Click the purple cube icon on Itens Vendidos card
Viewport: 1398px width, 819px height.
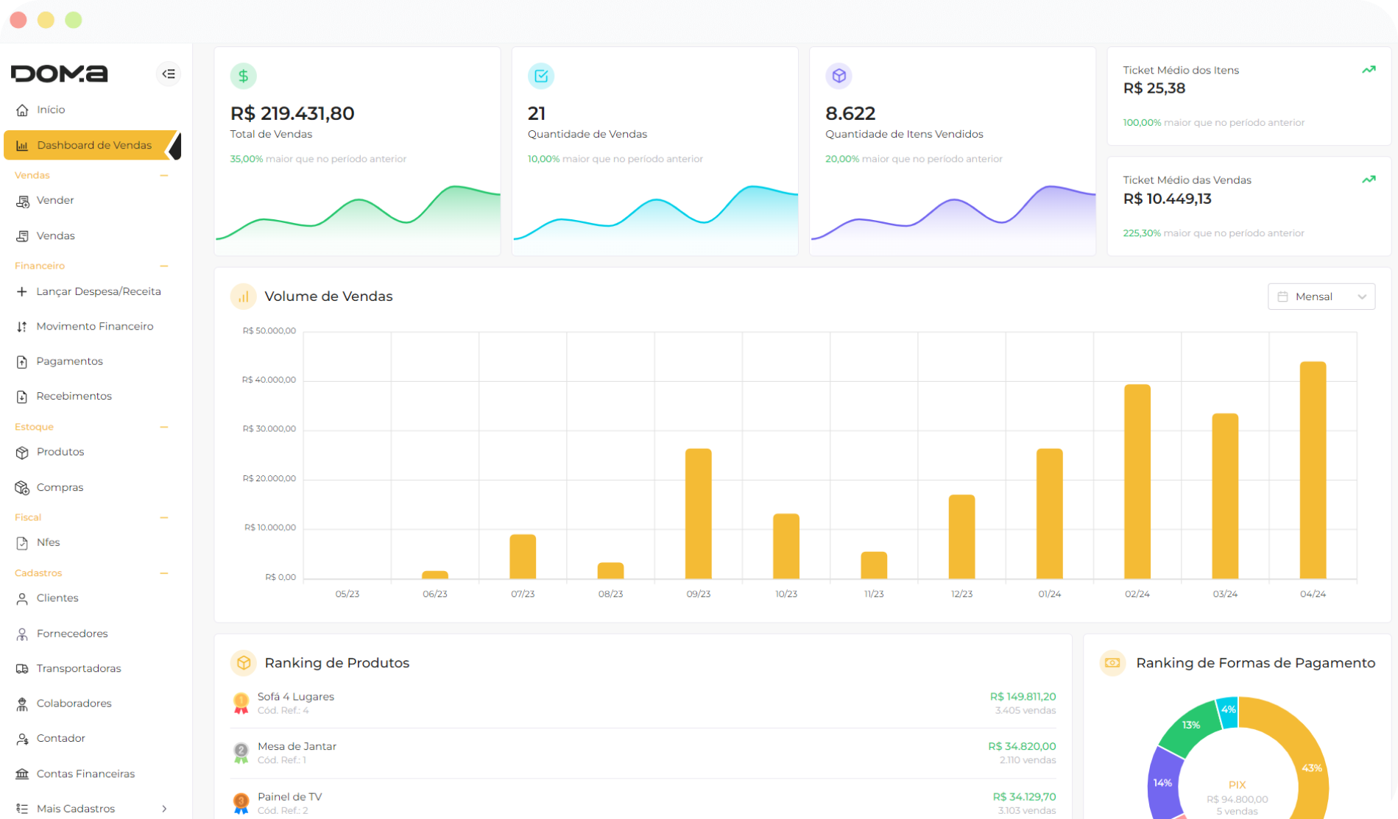point(839,76)
